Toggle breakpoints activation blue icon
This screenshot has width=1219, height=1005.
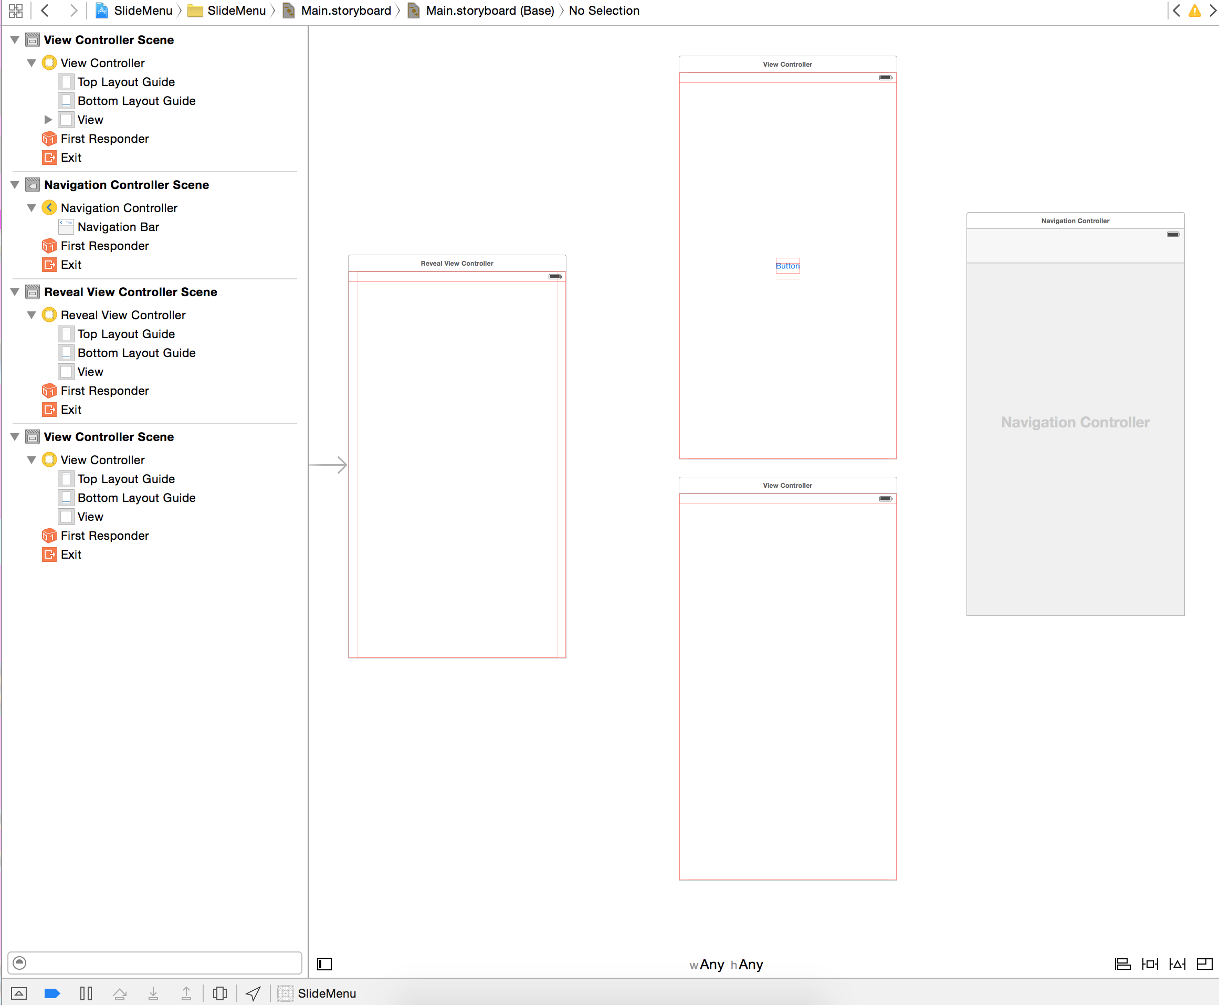(52, 993)
